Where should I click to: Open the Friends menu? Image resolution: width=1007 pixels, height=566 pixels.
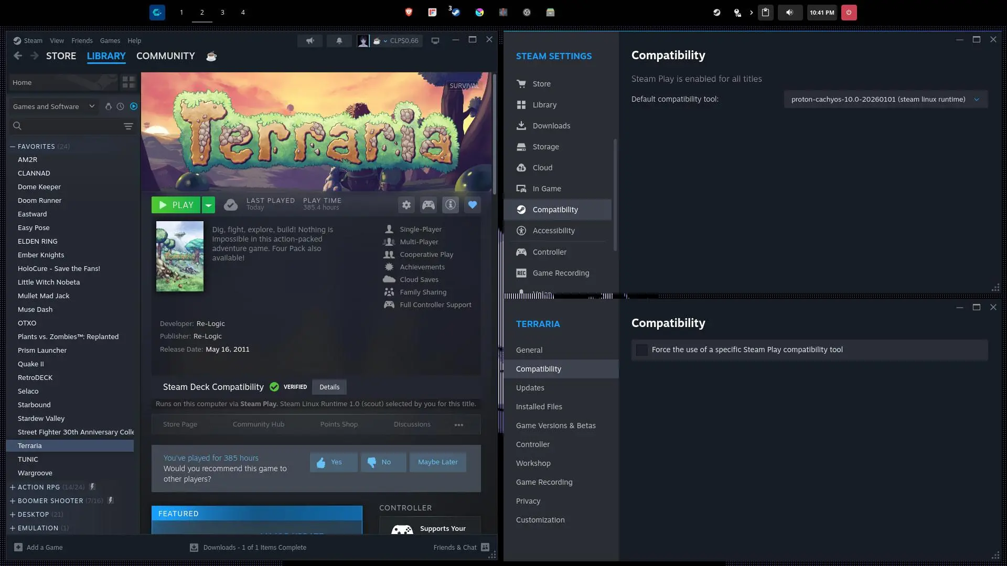pos(82,41)
